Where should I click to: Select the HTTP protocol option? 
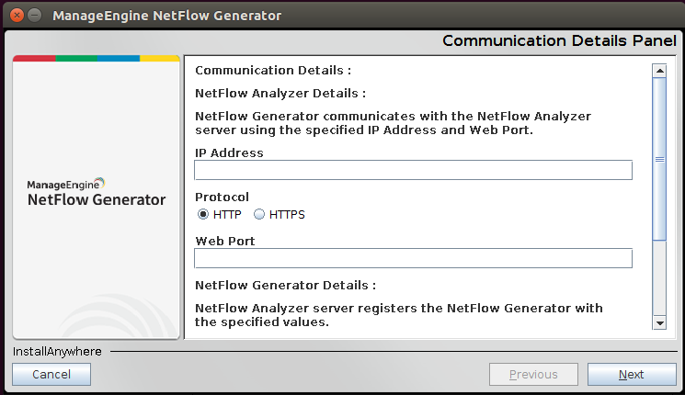[203, 215]
